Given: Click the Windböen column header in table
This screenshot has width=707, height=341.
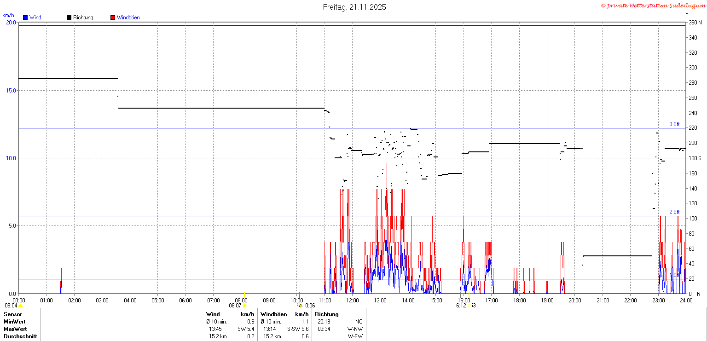Looking at the screenshot, I should pyautogui.click(x=273, y=314).
